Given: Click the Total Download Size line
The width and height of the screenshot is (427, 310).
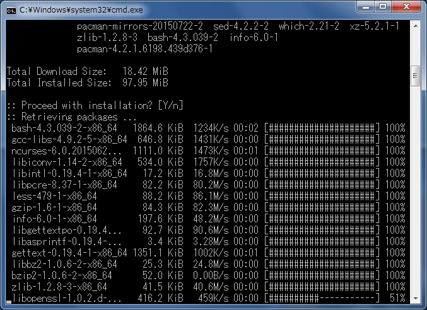Looking at the screenshot, I should [x=88, y=71].
